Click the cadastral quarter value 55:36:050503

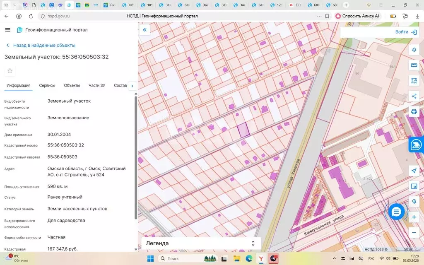click(x=63, y=157)
